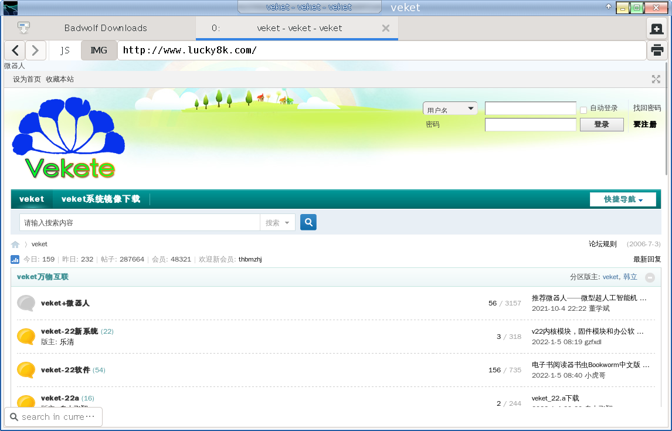Viewport: 672px width, 431px height.
Task: Open the veket-22新系统 forum
Action: 69,331
